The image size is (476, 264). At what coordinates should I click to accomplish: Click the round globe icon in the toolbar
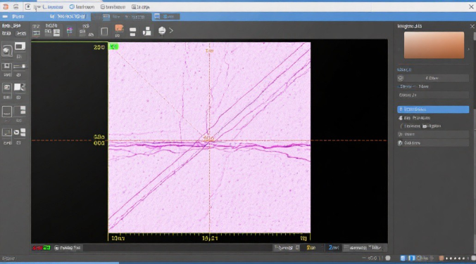tap(162, 31)
